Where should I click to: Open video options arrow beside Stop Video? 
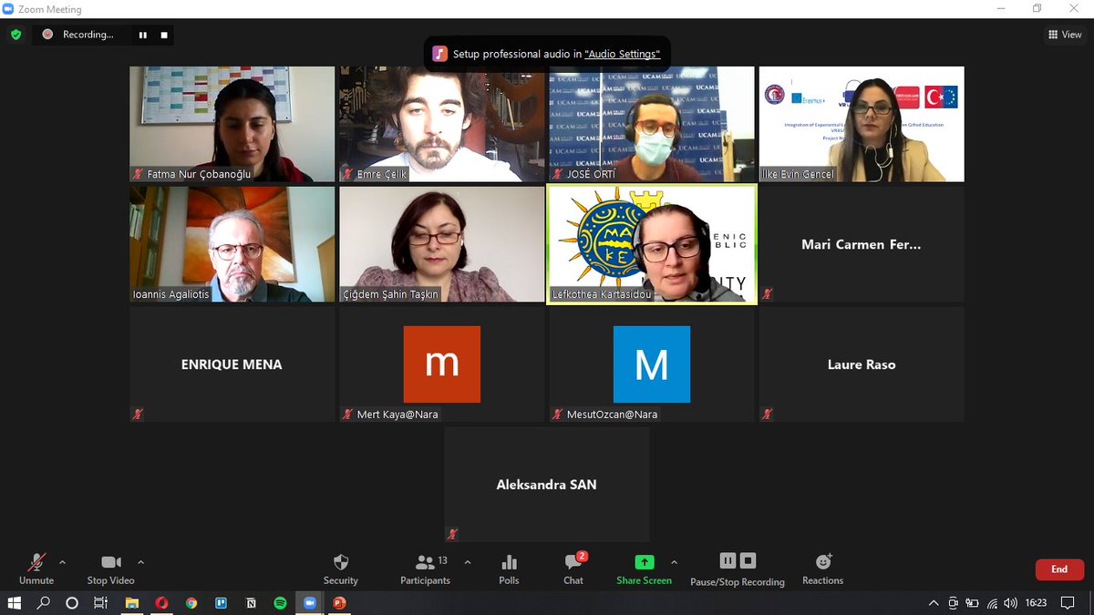(140, 562)
